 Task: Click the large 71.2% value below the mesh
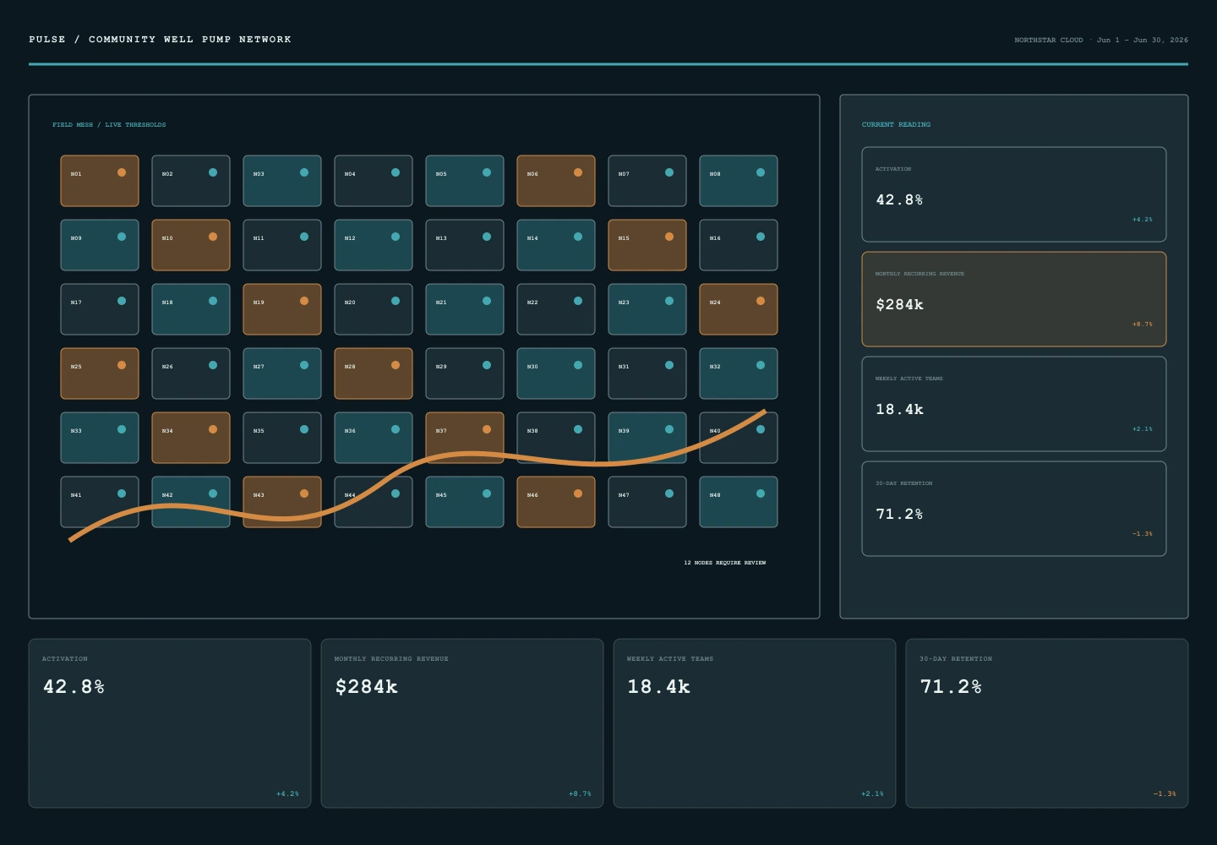tap(951, 687)
